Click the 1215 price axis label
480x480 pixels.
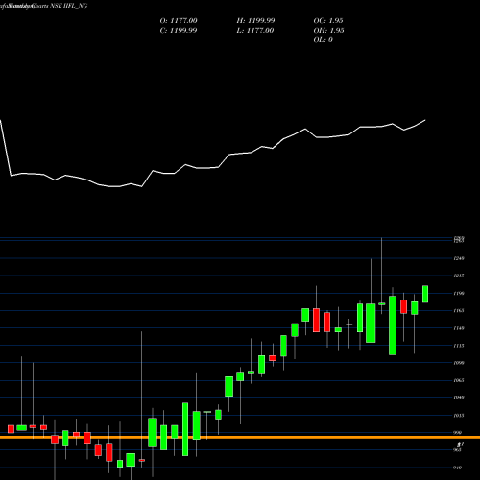pos(459,276)
